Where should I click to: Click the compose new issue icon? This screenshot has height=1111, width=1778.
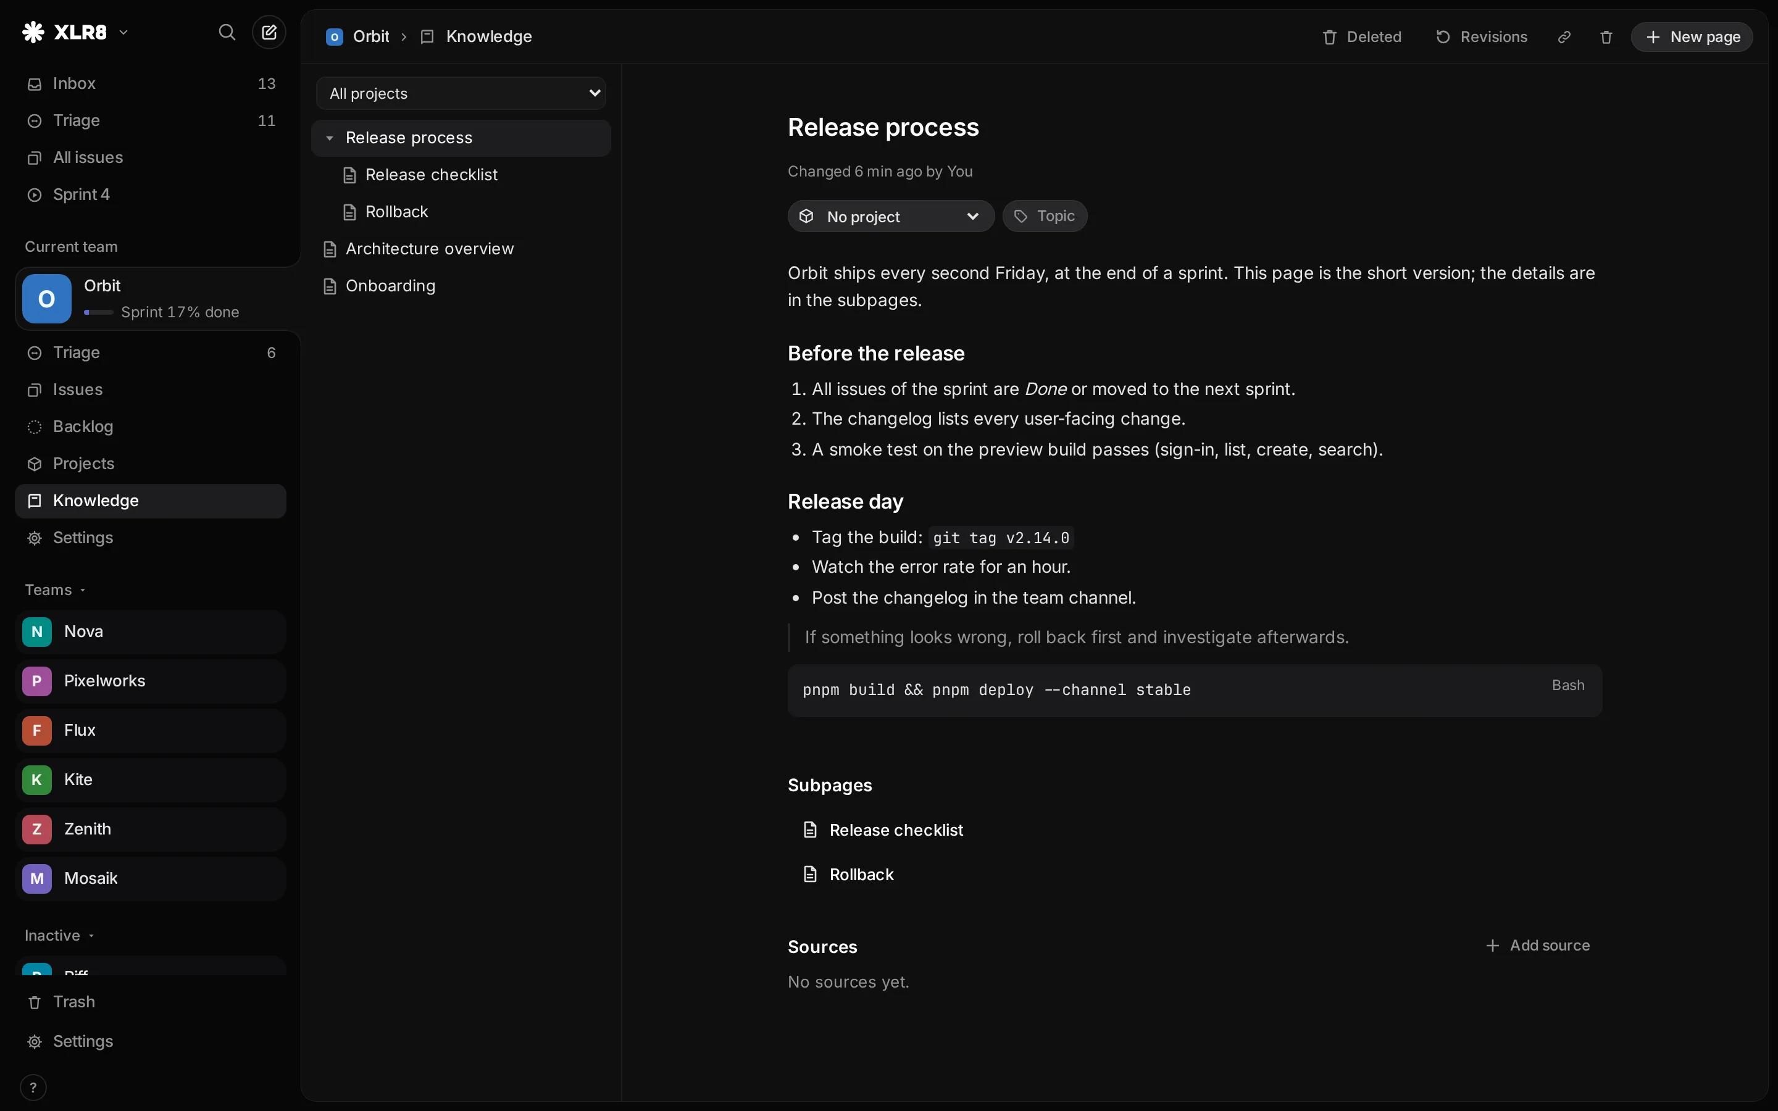click(x=269, y=32)
